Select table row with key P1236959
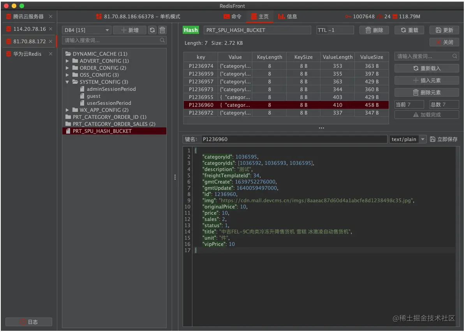 tap(286, 74)
